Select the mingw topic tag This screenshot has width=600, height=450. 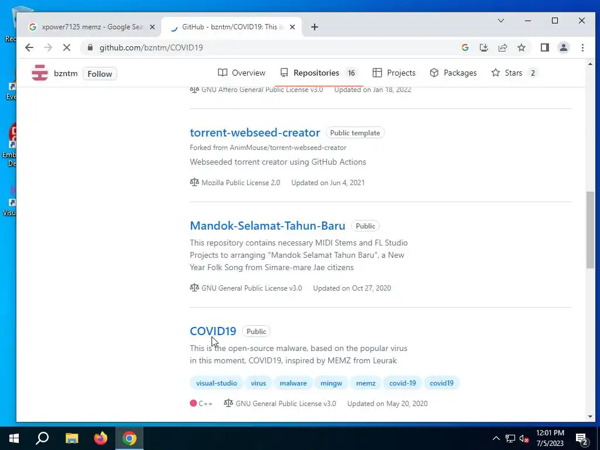(332, 383)
